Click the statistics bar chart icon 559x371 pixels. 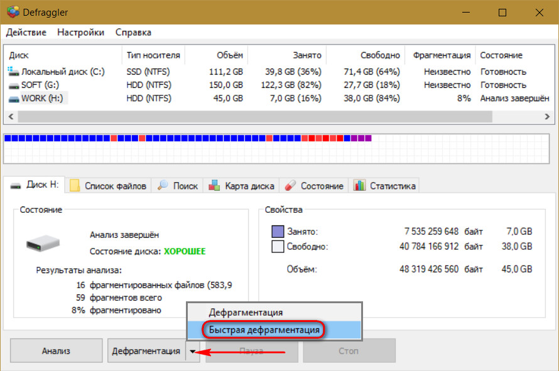click(359, 185)
